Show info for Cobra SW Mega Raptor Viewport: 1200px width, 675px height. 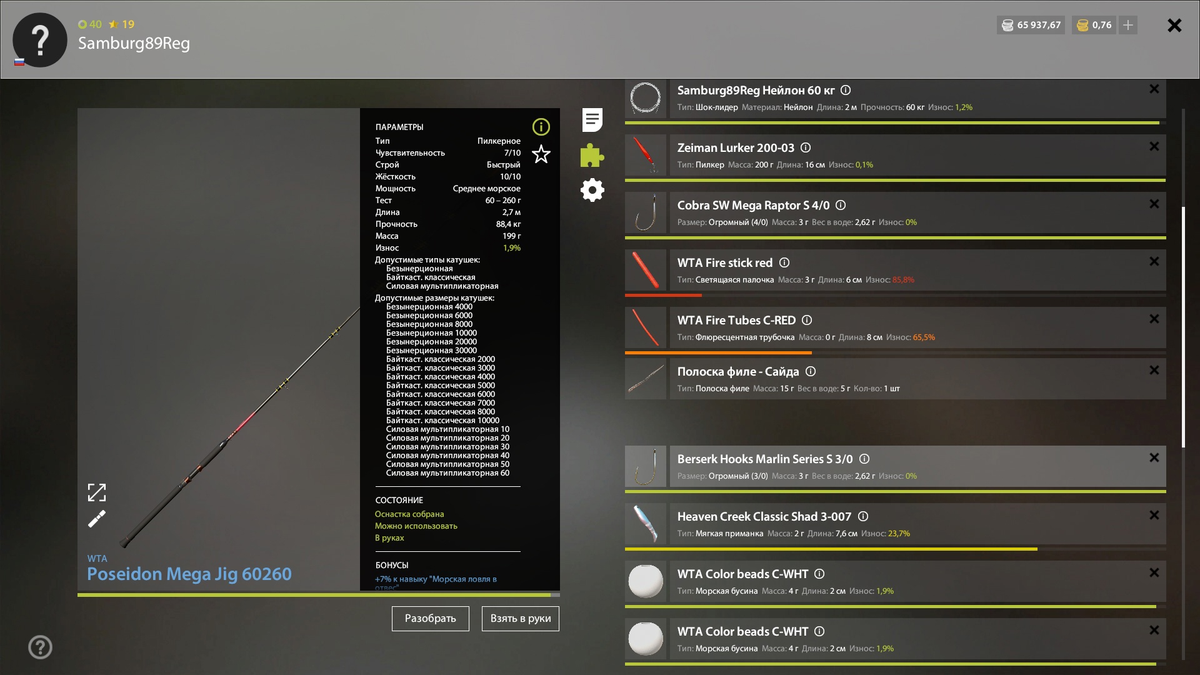tap(841, 205)
